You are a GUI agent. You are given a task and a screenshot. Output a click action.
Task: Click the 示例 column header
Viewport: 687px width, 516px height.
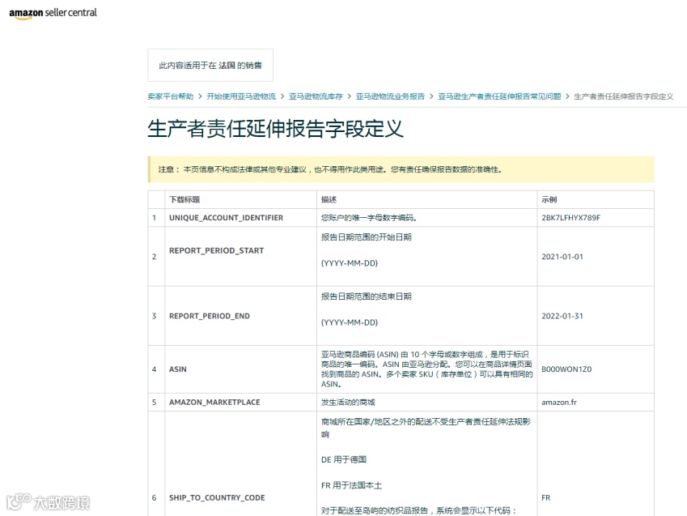(x=549, y=199)
